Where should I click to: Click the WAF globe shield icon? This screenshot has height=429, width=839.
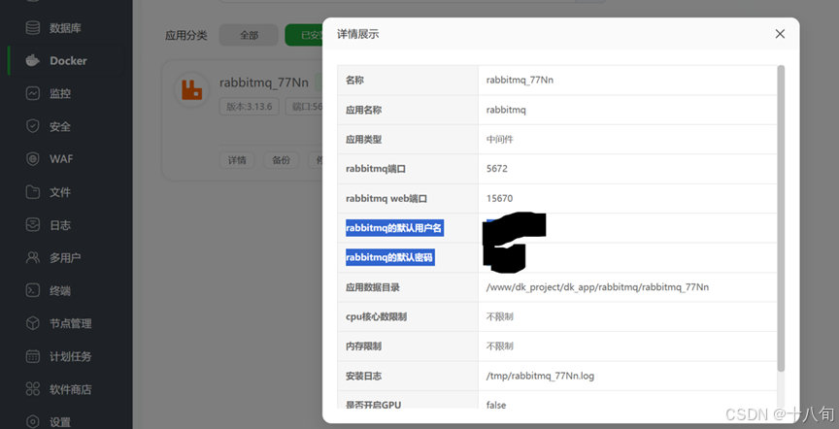[33, 159]
